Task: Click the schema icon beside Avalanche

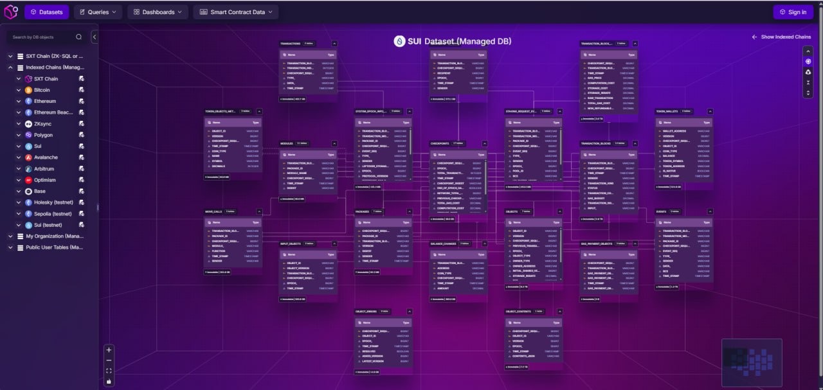Action: [82, 157]
